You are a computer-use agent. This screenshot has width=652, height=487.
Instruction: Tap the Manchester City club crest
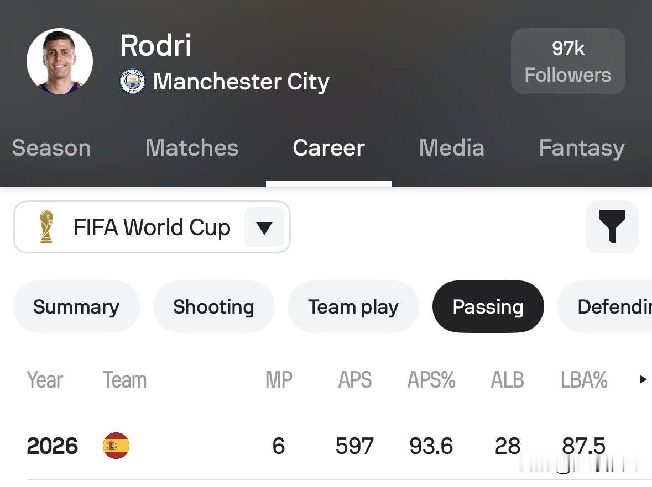(133, 81)
